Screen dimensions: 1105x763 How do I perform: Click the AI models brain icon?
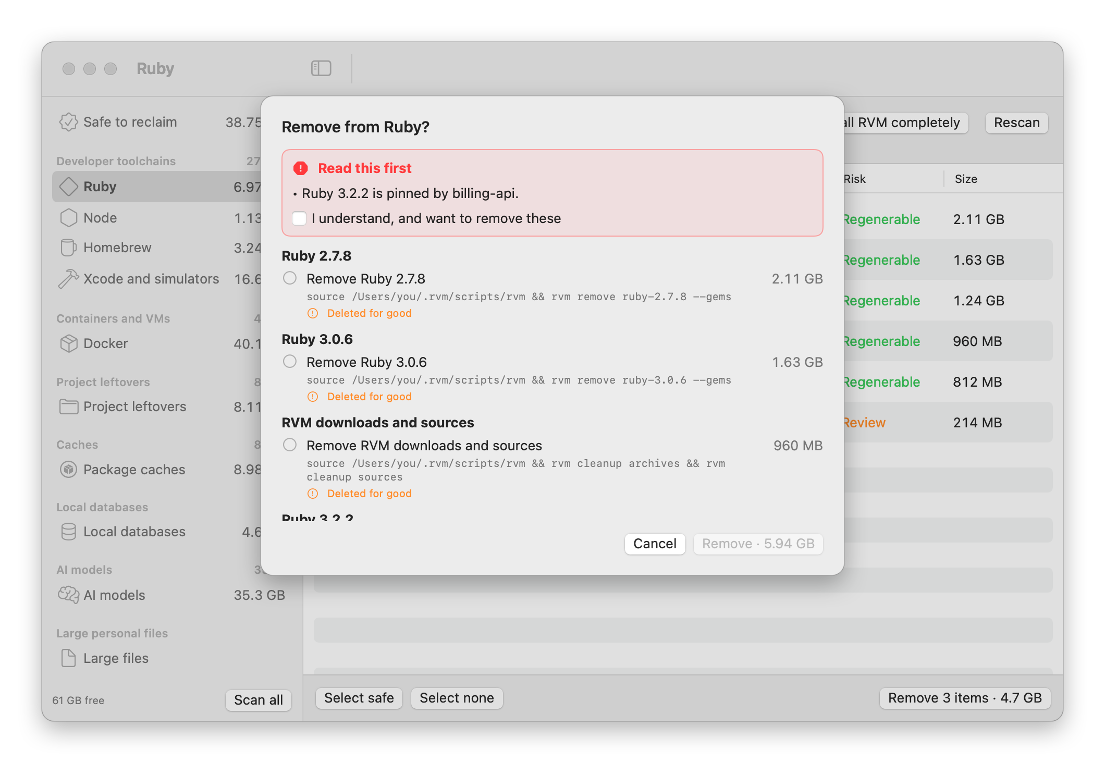[x=68, y=595]
